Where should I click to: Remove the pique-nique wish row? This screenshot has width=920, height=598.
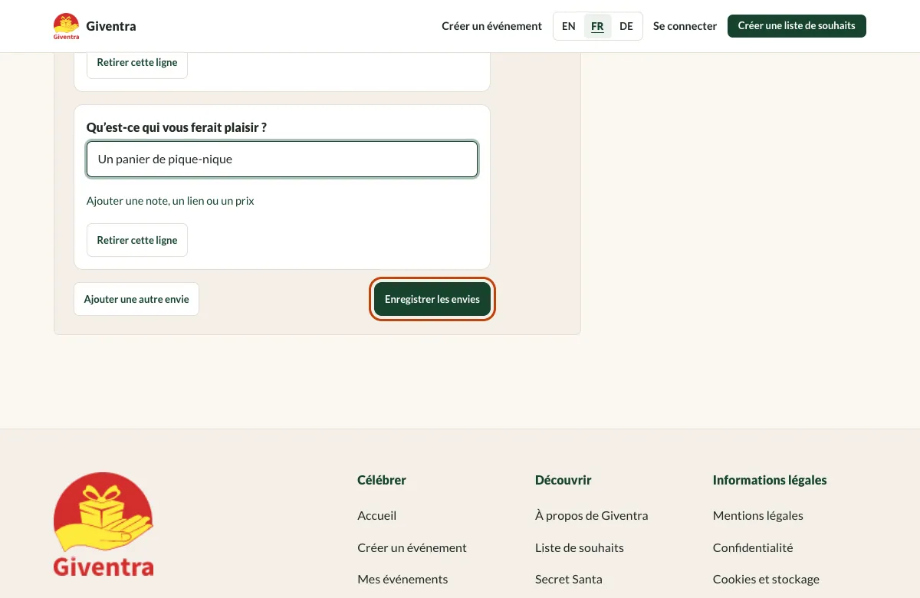pos(137,240)
